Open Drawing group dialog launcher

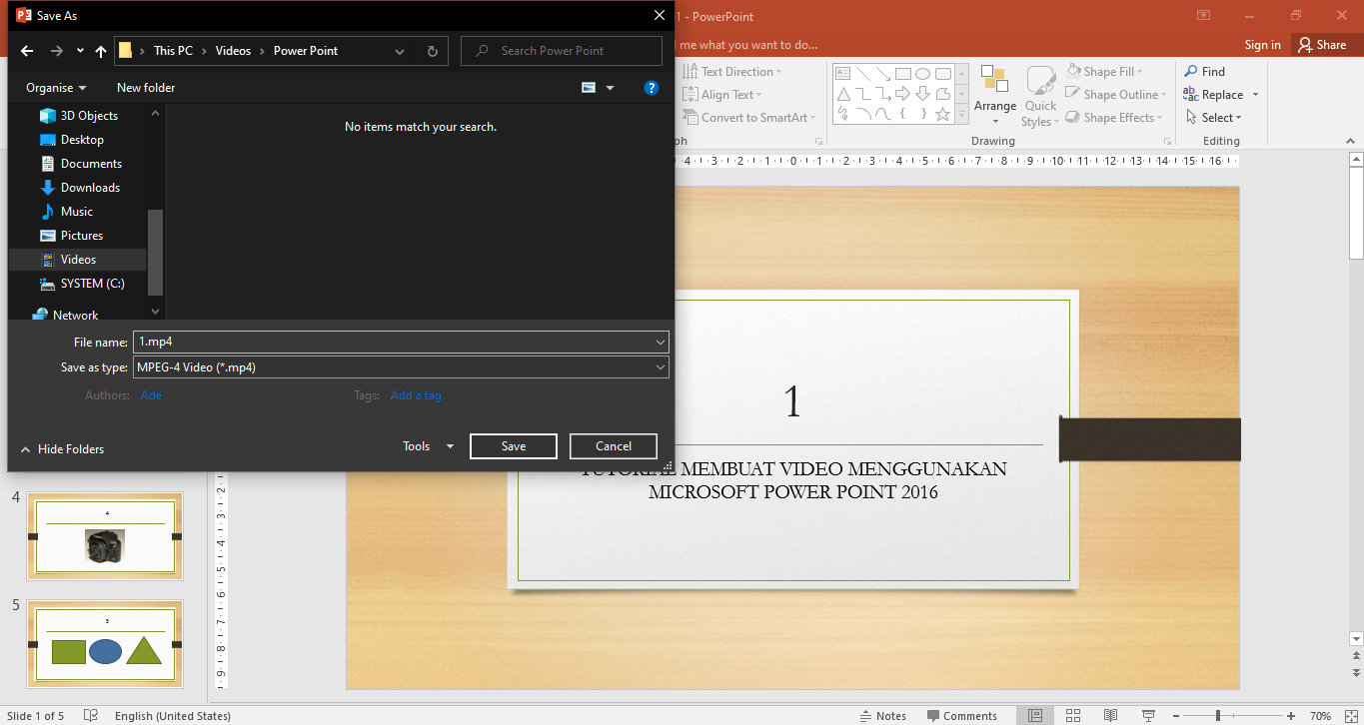coord(1166,142)
